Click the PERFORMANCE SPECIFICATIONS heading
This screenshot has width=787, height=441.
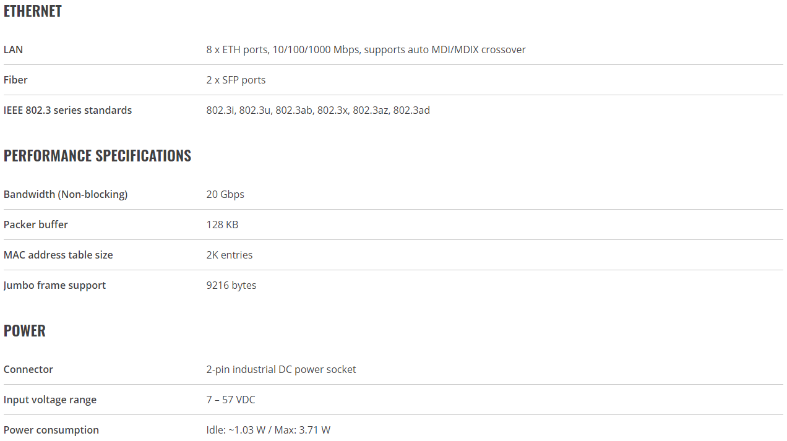click(x=98, y=155)
